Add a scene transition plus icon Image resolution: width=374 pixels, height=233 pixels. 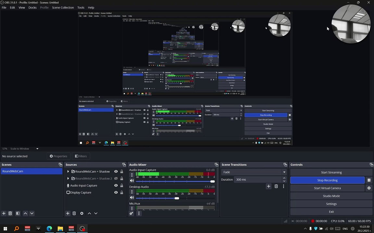[x=268, y=186]
